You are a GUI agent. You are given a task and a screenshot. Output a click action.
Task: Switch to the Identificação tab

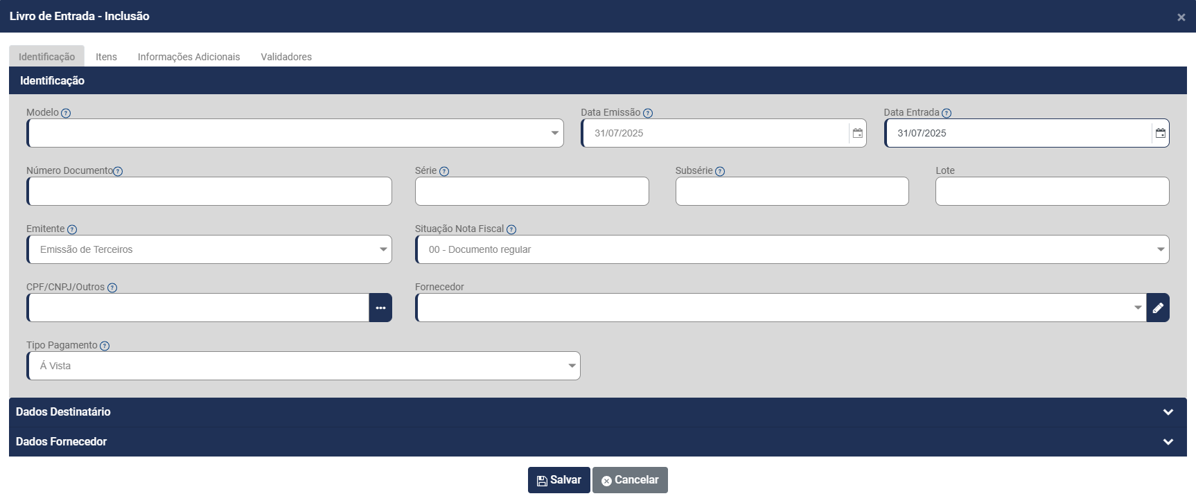46,57
